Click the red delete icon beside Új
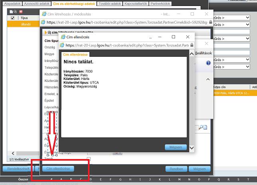This screenshot has height=185, width=257. coord(21,12)
